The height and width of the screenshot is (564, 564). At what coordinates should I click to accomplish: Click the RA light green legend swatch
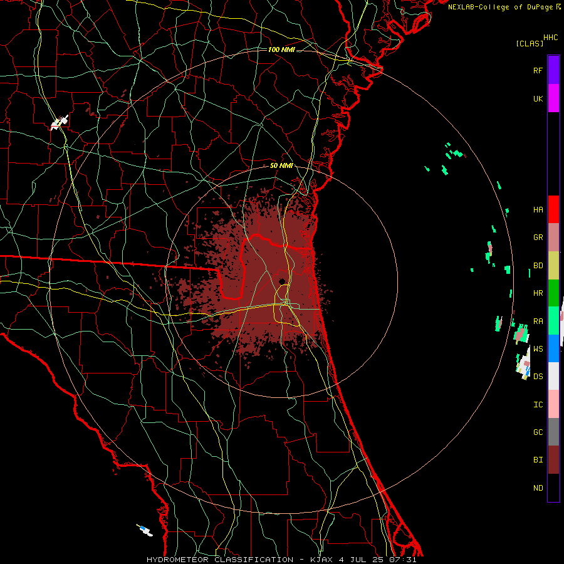pos(553,321)
